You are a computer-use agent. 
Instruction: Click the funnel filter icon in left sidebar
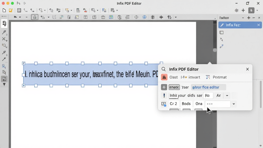click(x=4, y=85)
